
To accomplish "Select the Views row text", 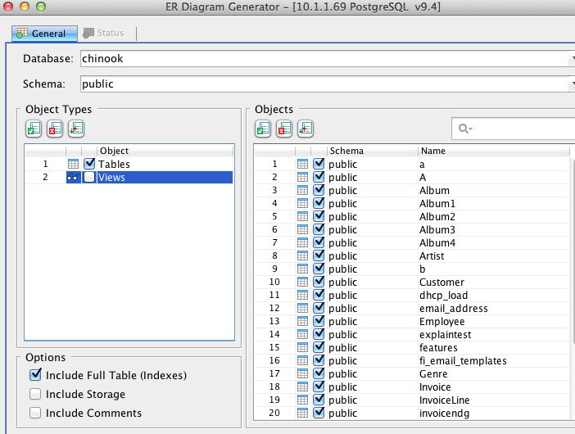I will pyautogui.click(x=111, y=178).
